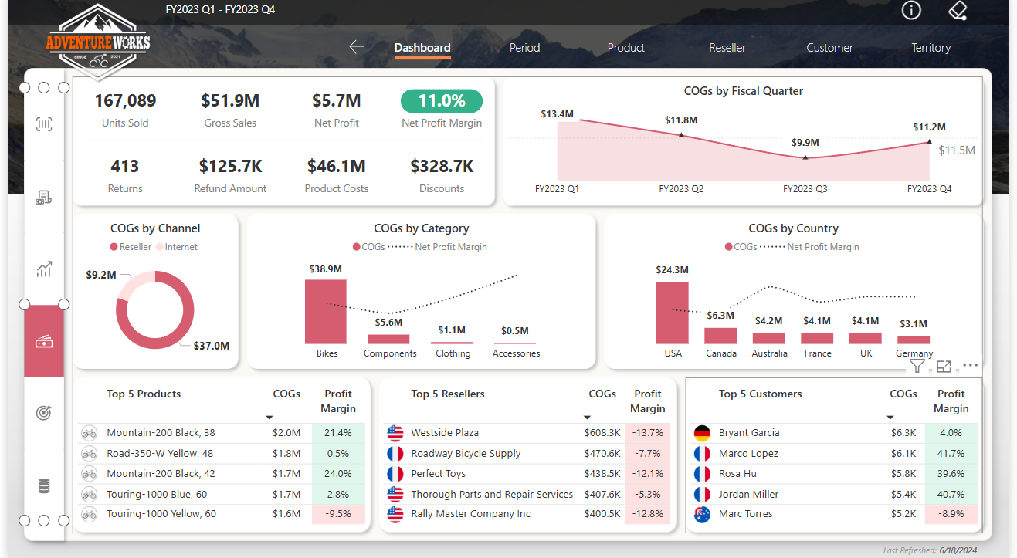The width and height of the screenshot is (1017, 558).
Task: Open the Period tab
Action: tap(524, 48)
